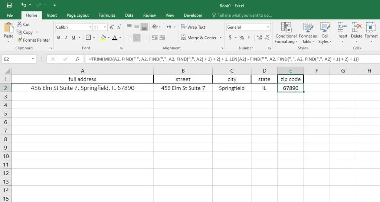Apply cell borders with the borders icon
The height and width of the screenshot is (202, 380).
pos(88,38)
